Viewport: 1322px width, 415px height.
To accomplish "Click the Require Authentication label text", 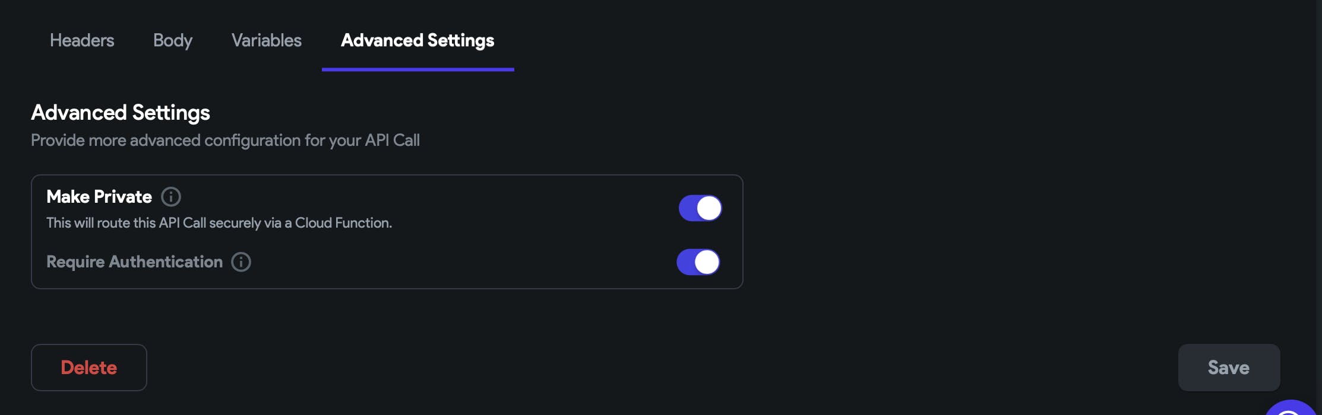I will click(134, 262).
